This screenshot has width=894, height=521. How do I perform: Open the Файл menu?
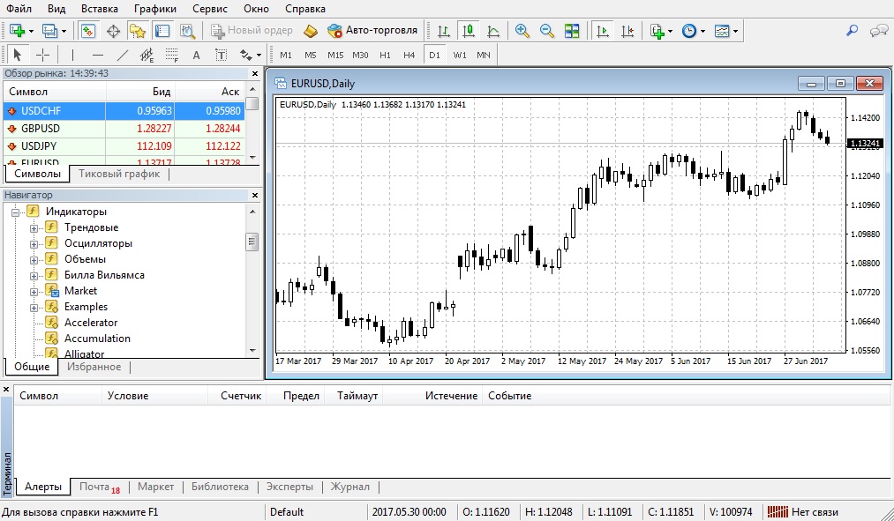click(x=19, y=9)
